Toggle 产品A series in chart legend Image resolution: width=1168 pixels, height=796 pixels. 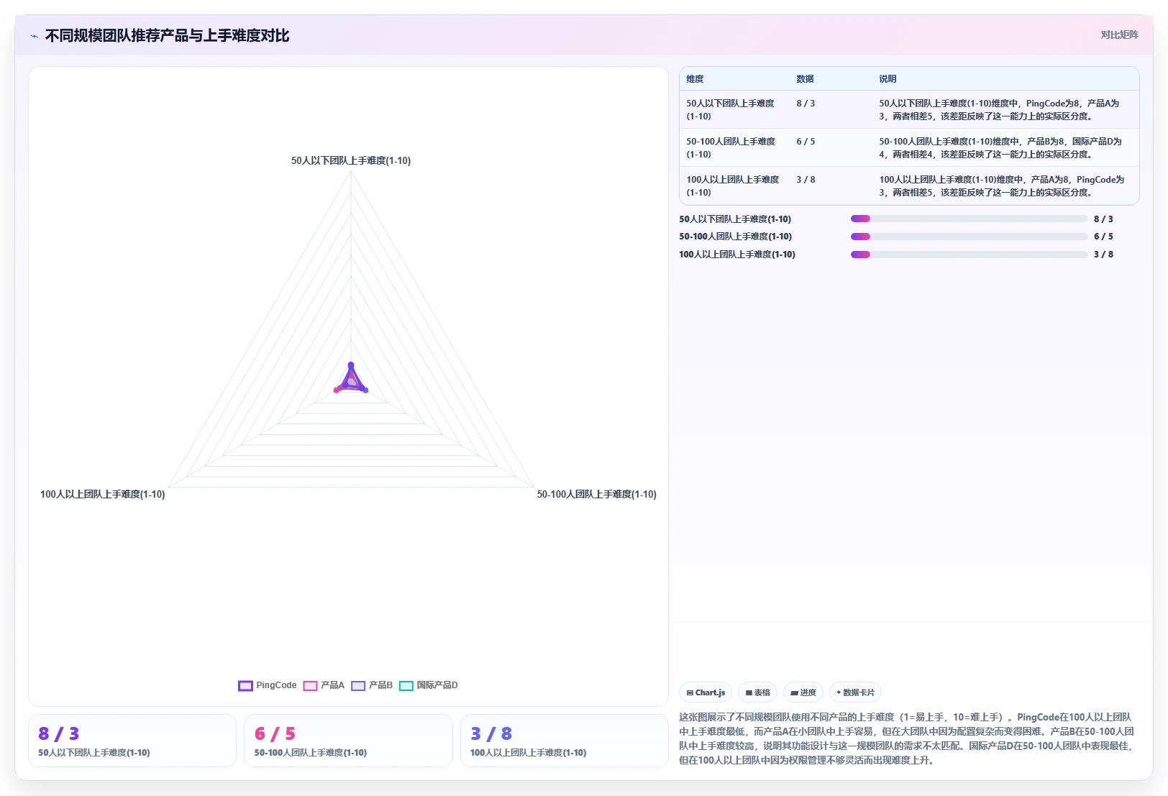tap(324, 685)
